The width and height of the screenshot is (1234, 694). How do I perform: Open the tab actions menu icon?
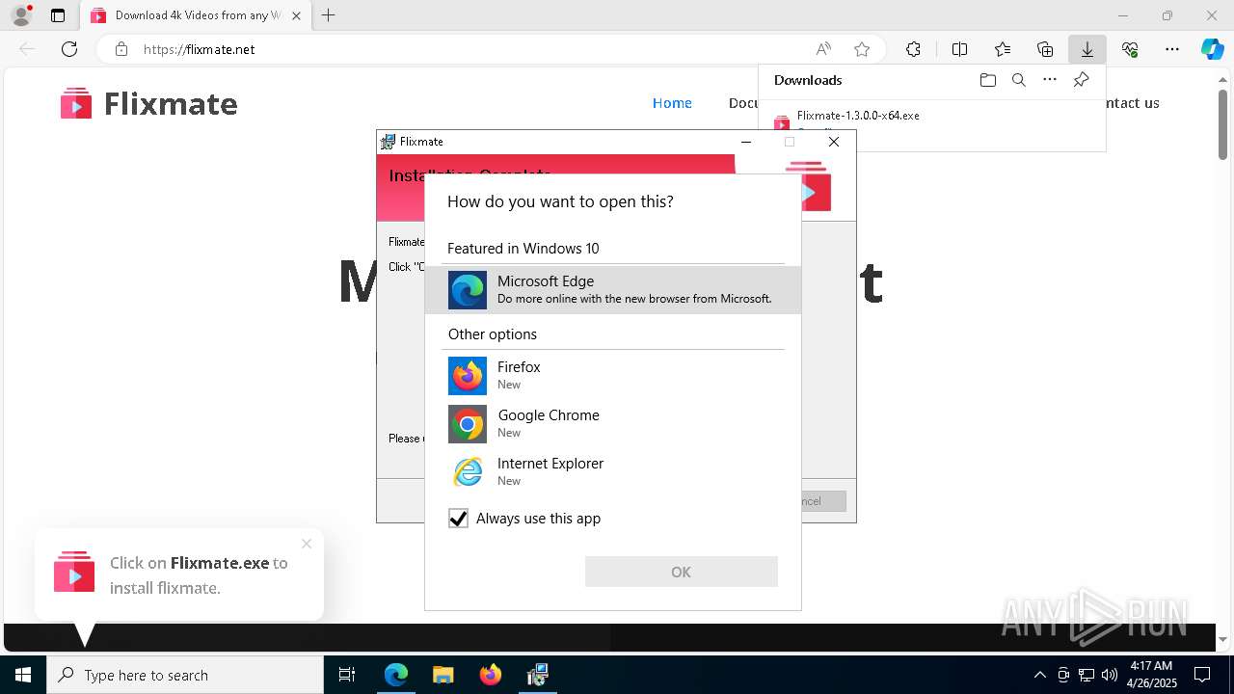click(x=58, y=15)
